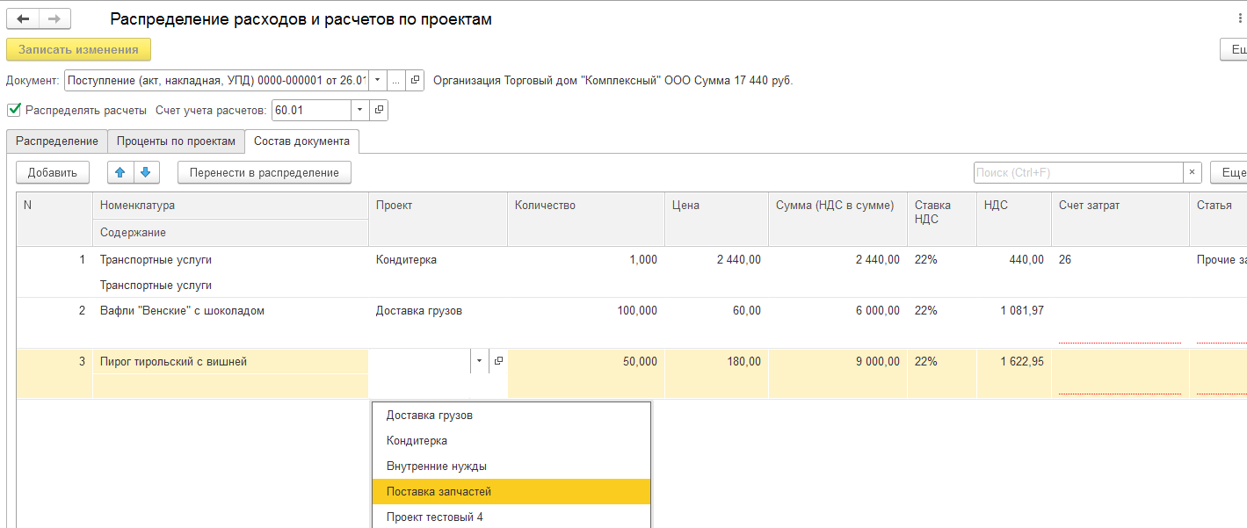Click the forward navigation arrow
1247x528 pixels.
point(54,19)
